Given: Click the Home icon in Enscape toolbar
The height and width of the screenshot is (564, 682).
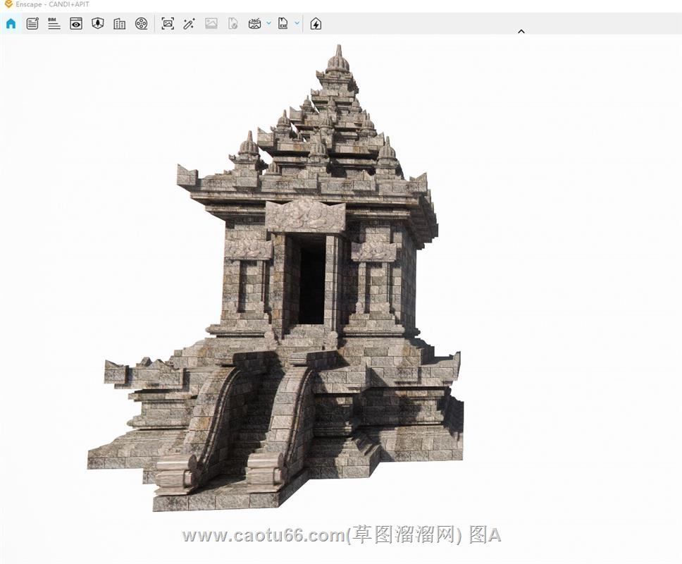Looking at the screenshot, I should pyautogui.click(x=11, y=23).
